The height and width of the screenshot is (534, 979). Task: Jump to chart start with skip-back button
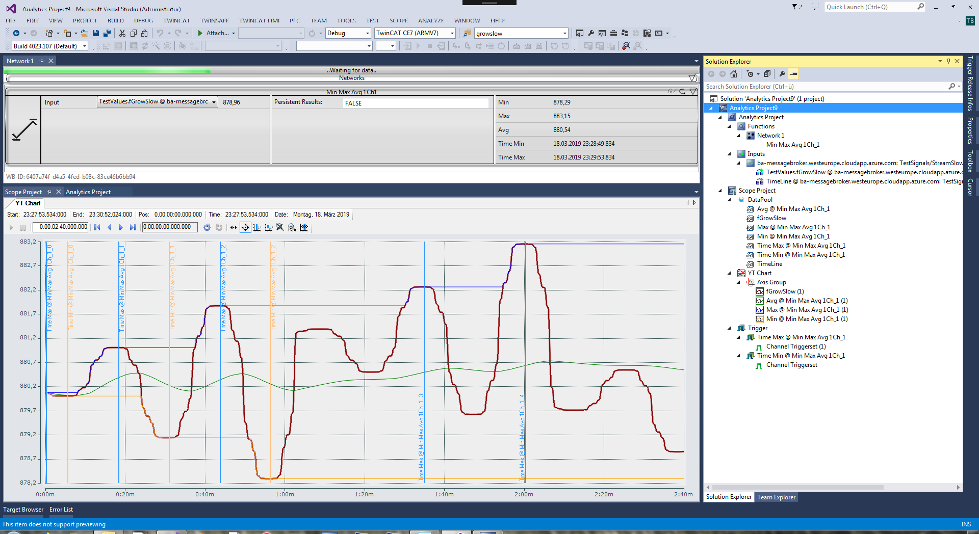(97, 227)
